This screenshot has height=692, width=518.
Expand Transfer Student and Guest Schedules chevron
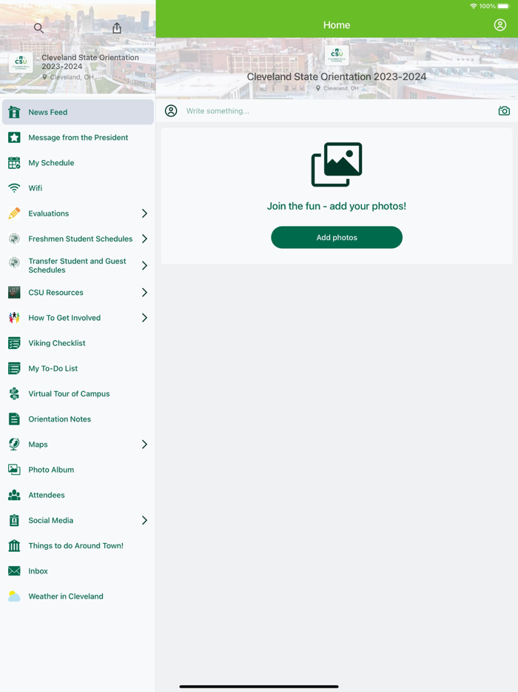[x=144, y=265]
